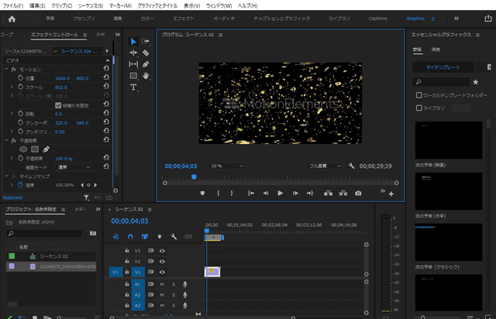Show more workspaces chevron
Viewport: 496px width, 319px height.
coord(456,19)
